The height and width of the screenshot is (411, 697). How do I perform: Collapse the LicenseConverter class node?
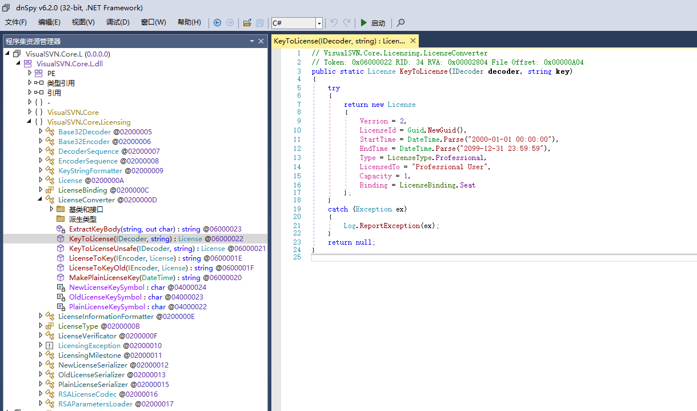coord(40,199)
